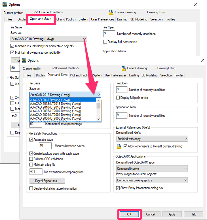Select AutoCAD 2000/LT2000 Drawing from list
Viewport: 207px width, 220px height.
[x=63, y=119]
